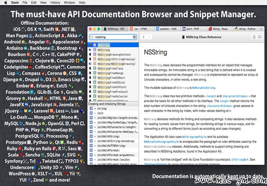Click the forward navigation arrow

pyautogui.click(x=149, y=37)
